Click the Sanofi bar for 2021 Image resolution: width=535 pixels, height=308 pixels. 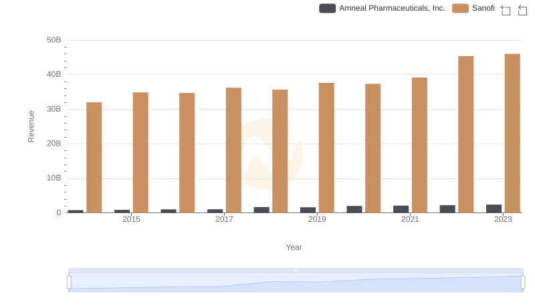tap(419, 145)
